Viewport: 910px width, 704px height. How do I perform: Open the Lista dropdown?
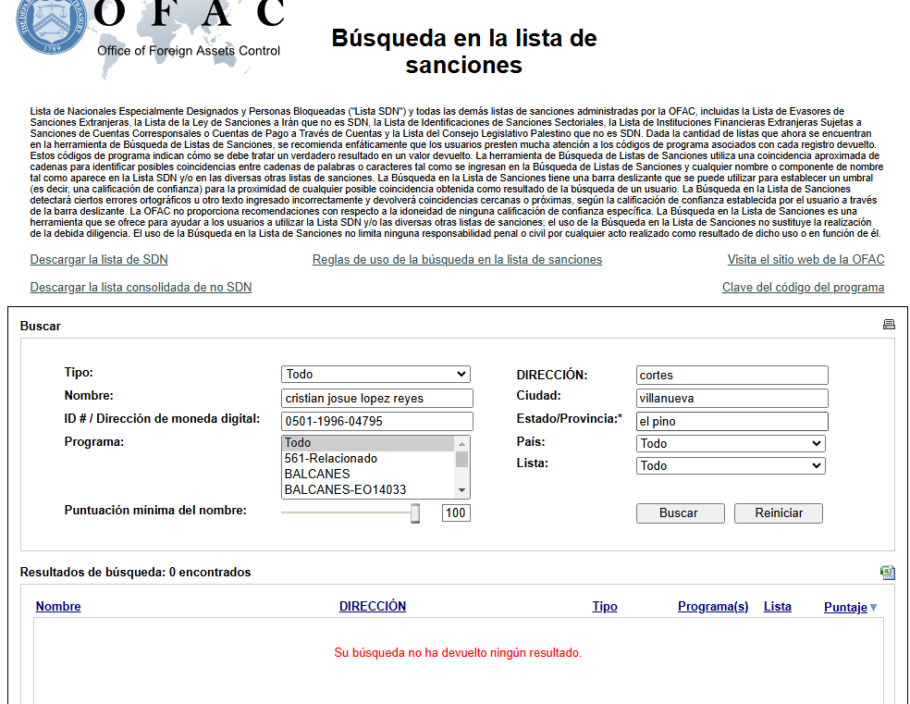pos(731,465)
